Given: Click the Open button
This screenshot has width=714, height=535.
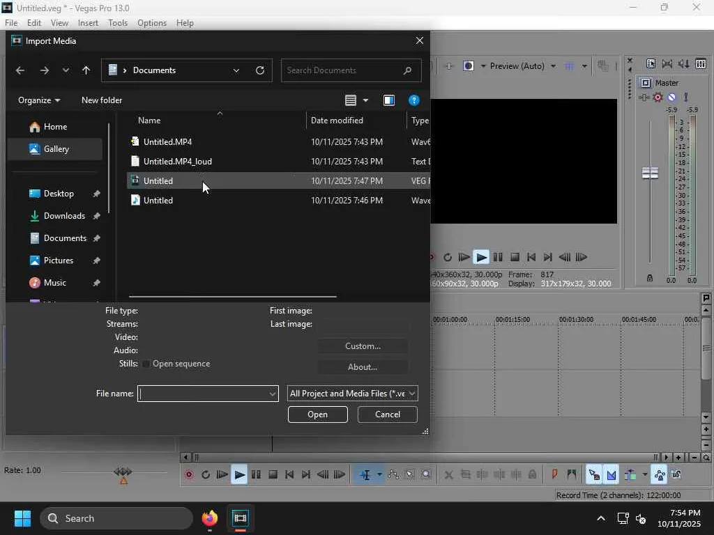Looking at the screenshot, I should (318, 415).
